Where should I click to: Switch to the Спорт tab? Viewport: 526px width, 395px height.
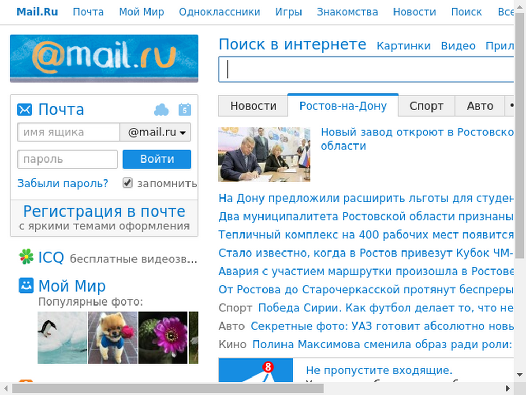click(426, 106)
